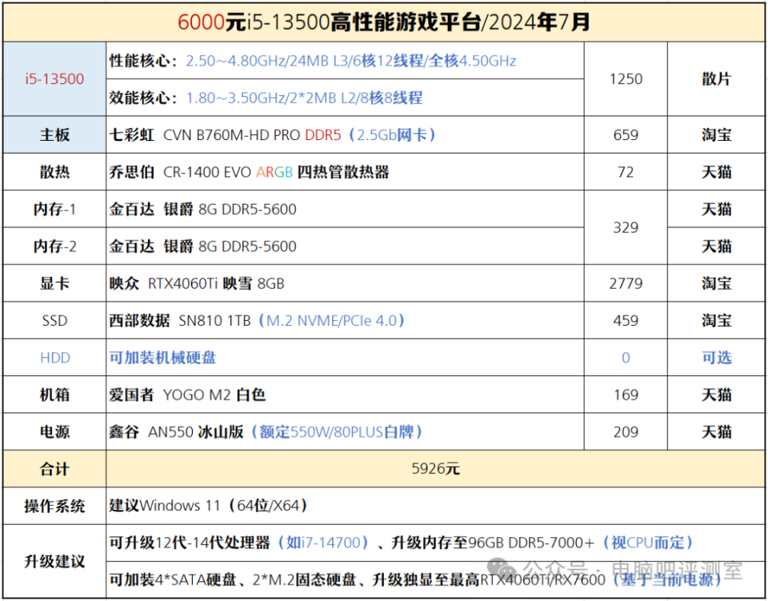Click 天猫 in the 内存-2 row
This screenshot has height=601, width=768.
(x=716, y=246)
